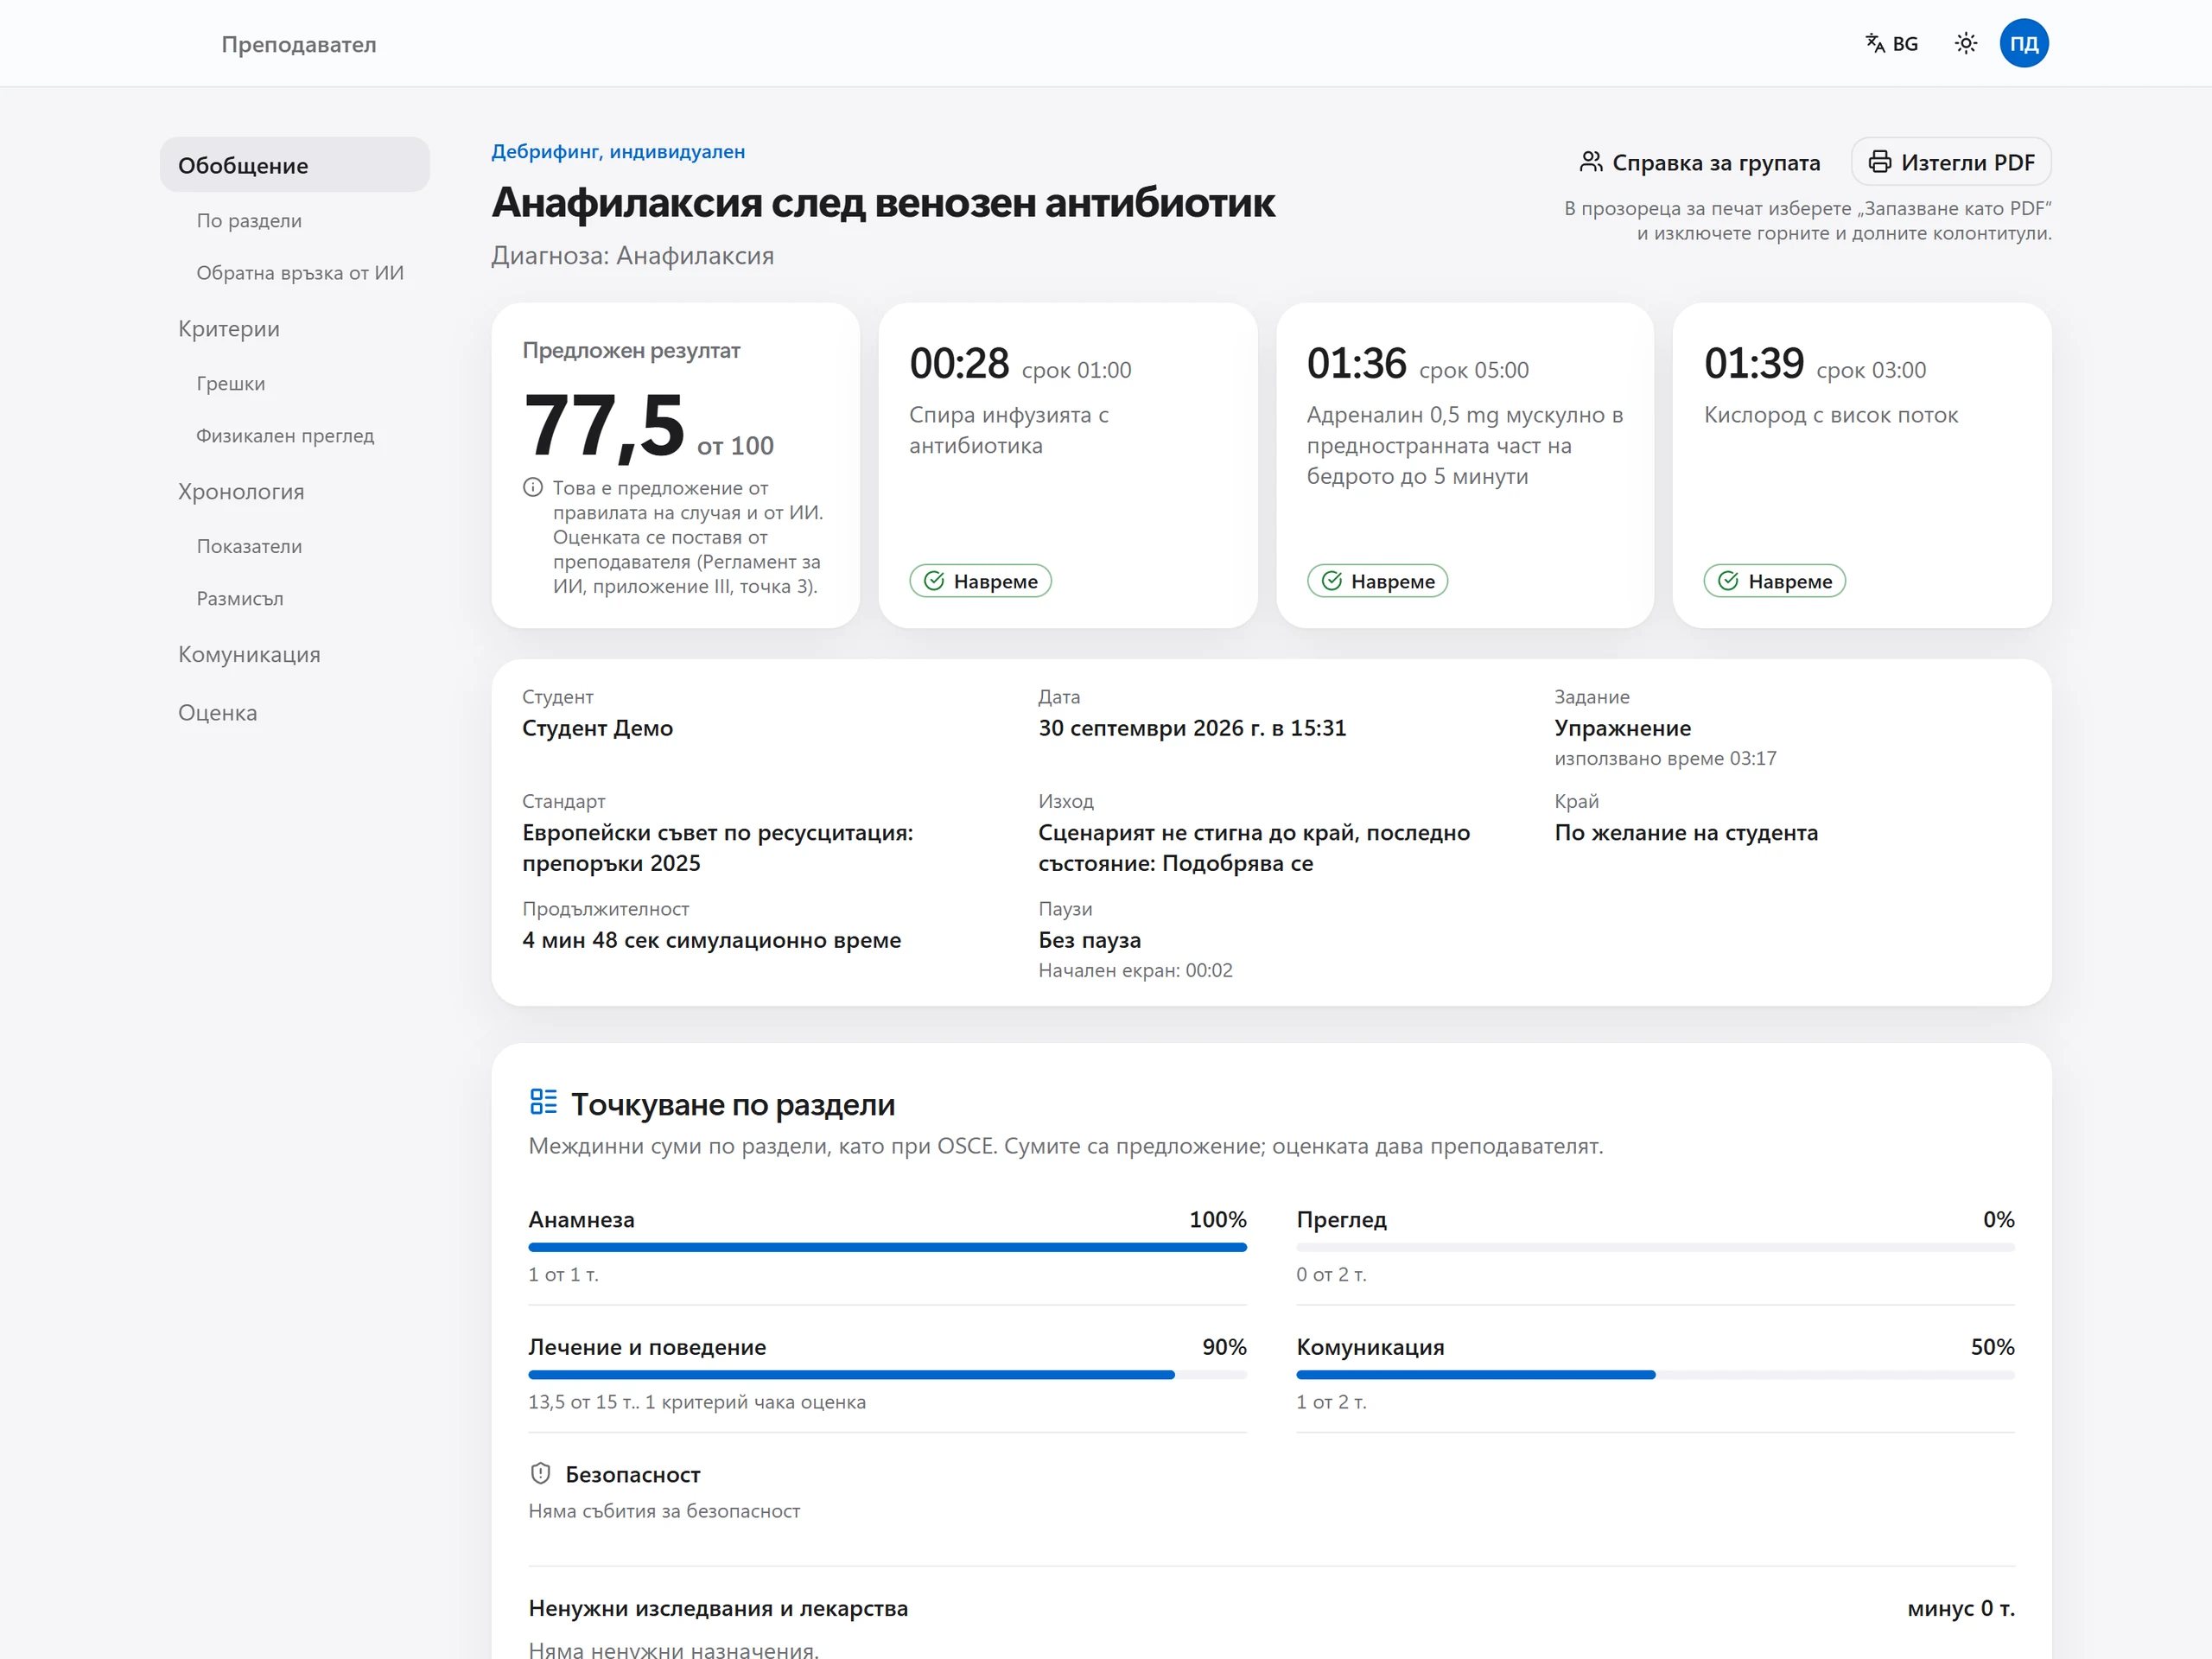Go to Показатели sidebar item
This screenshot has height=1659, width=2212.
[x=249, y=547]
